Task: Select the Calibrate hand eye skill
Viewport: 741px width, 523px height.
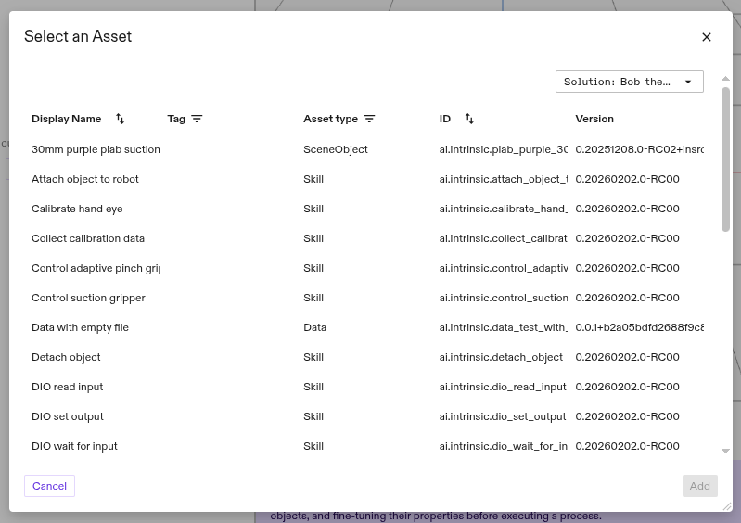Action: 77,209
